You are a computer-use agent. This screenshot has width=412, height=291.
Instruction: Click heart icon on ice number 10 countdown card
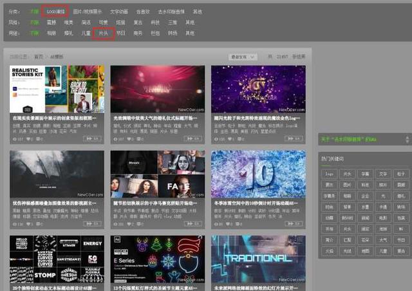(x=228, y=224)
